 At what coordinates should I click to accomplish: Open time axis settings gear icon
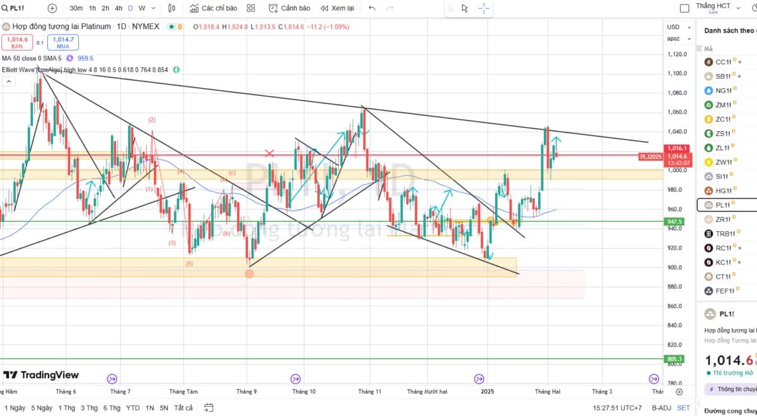[x=679, y=391]
